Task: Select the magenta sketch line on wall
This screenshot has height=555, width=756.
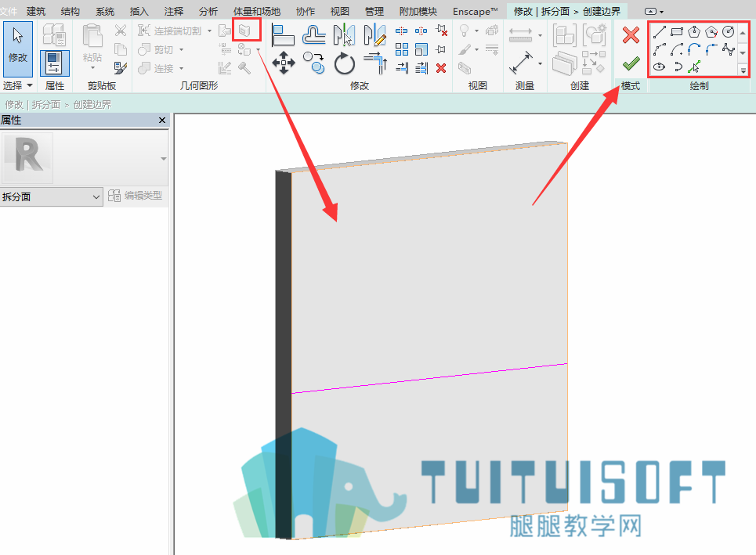Action: (429, 378)
